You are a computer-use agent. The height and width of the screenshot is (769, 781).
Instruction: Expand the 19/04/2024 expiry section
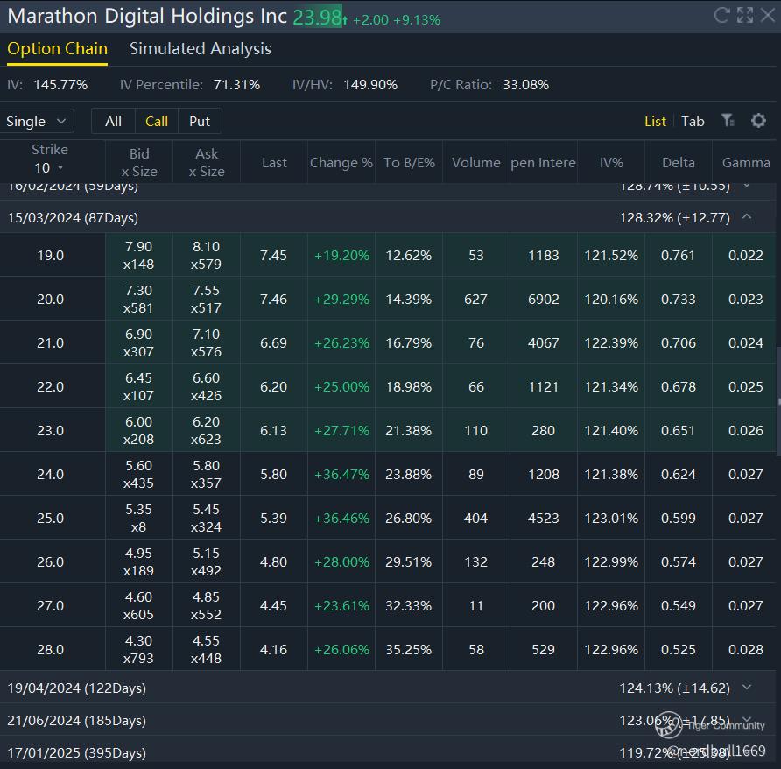[746, 688]
